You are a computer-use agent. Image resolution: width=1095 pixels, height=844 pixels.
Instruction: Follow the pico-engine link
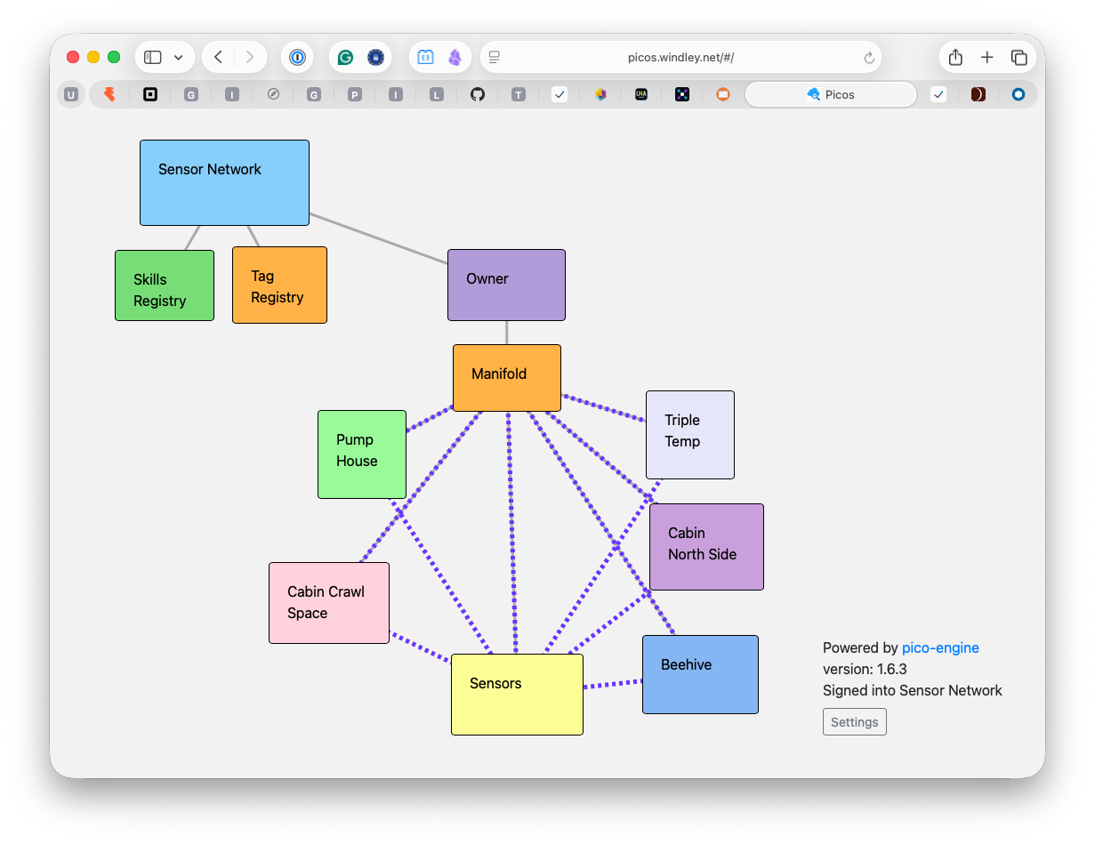tap(940, 647)
